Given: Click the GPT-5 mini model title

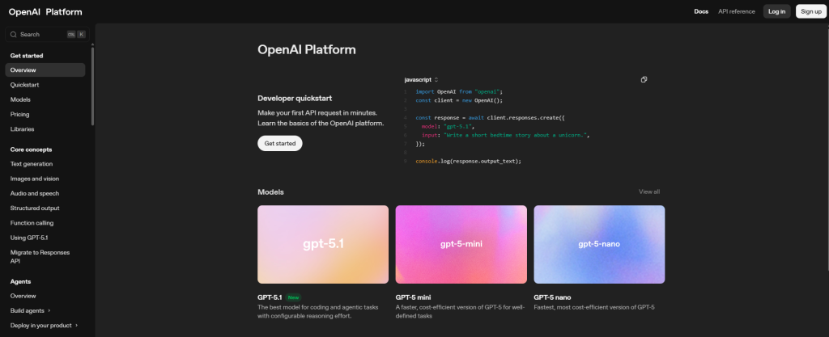Looking at the screenshot, I should [x=413, y=297].
